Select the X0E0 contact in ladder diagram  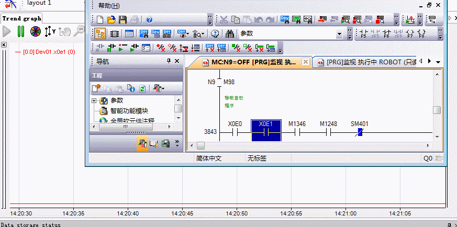[x=235, y=132]
